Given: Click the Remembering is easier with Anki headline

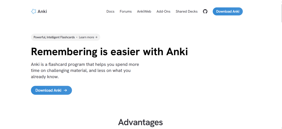Looking at the screenshot, I should 109,52.
